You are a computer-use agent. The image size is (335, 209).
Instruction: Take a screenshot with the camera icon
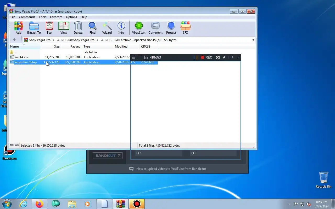tap(217, 57)
